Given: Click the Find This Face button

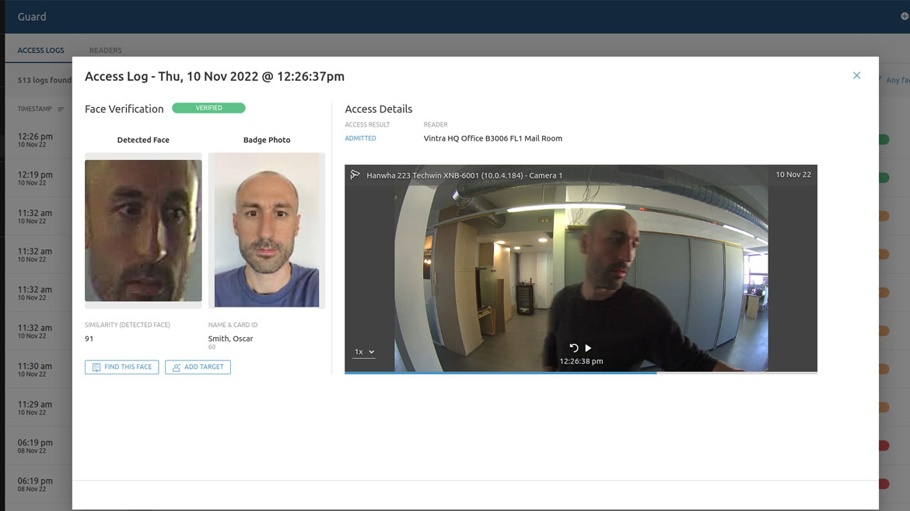Looking at the screenshot, I should coord(121,367).
